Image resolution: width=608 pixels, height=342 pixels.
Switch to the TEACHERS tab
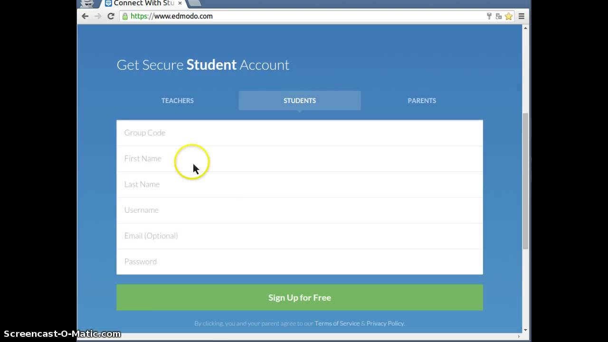pyautogui.click(x=178, y=101)
